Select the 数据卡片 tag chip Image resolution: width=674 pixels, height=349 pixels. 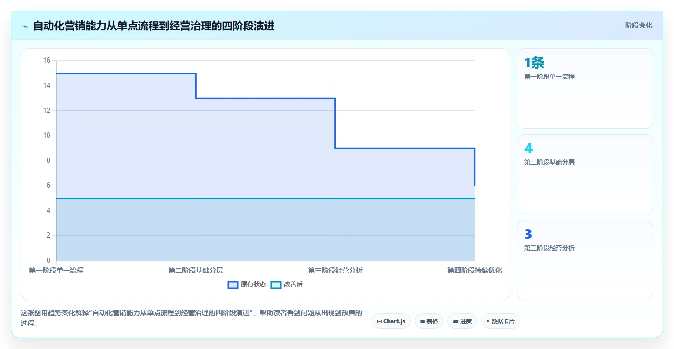[x=501, y=321]
